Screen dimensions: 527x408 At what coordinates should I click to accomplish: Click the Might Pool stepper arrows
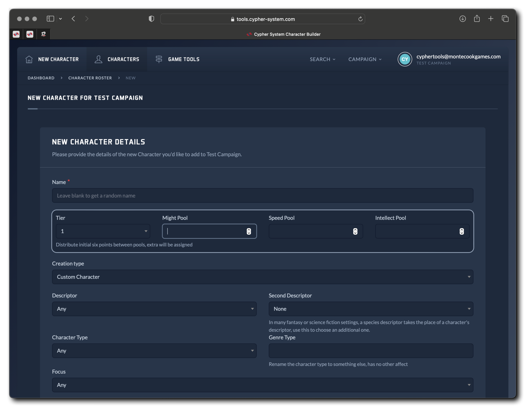[249, 231]
